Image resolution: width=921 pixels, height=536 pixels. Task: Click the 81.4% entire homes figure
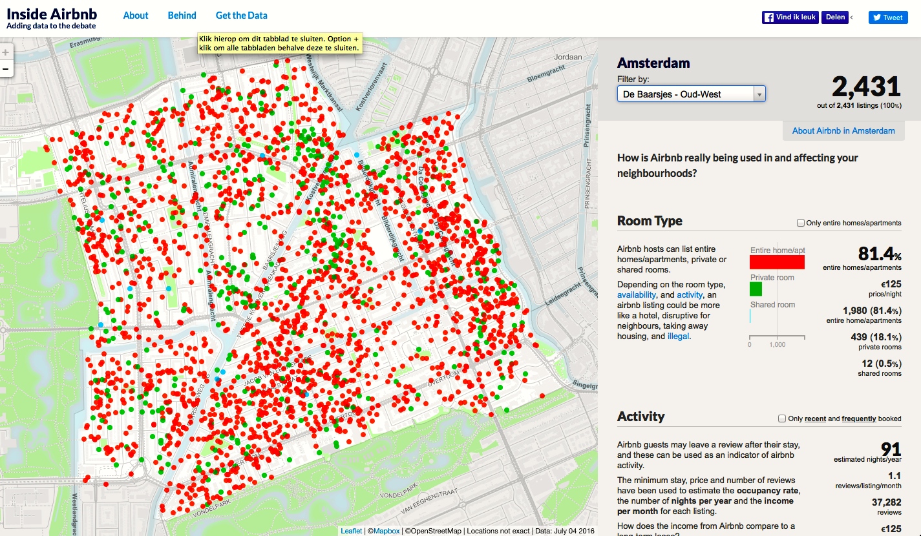click(880, 253)
